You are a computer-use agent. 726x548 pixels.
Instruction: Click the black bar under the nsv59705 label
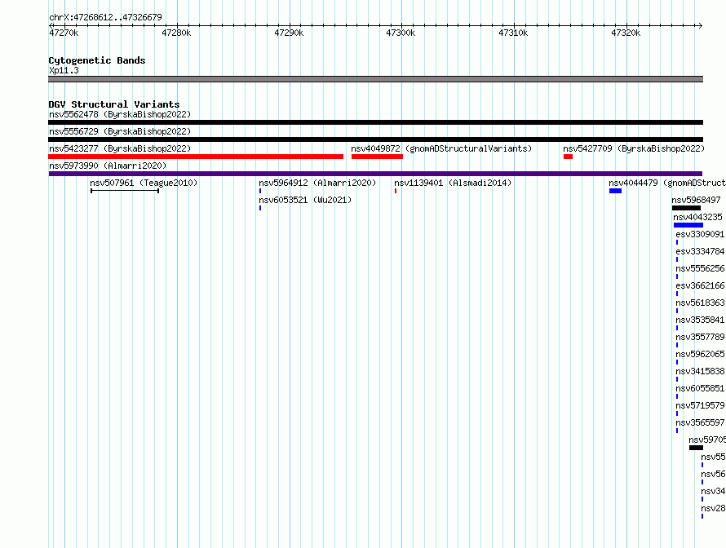click(x=696, y=448)
